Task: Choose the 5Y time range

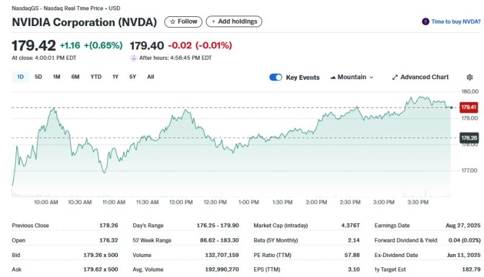Action: click(132, 77)
